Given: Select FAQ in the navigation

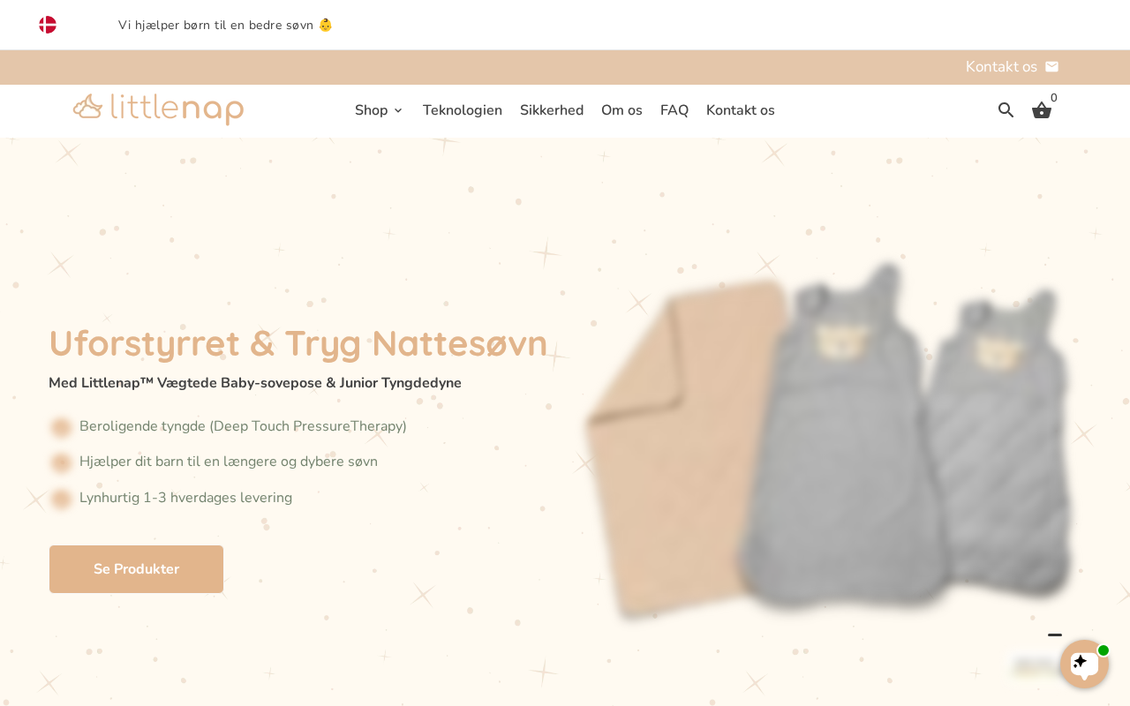Looking at the screenshot, I should 674,110.
